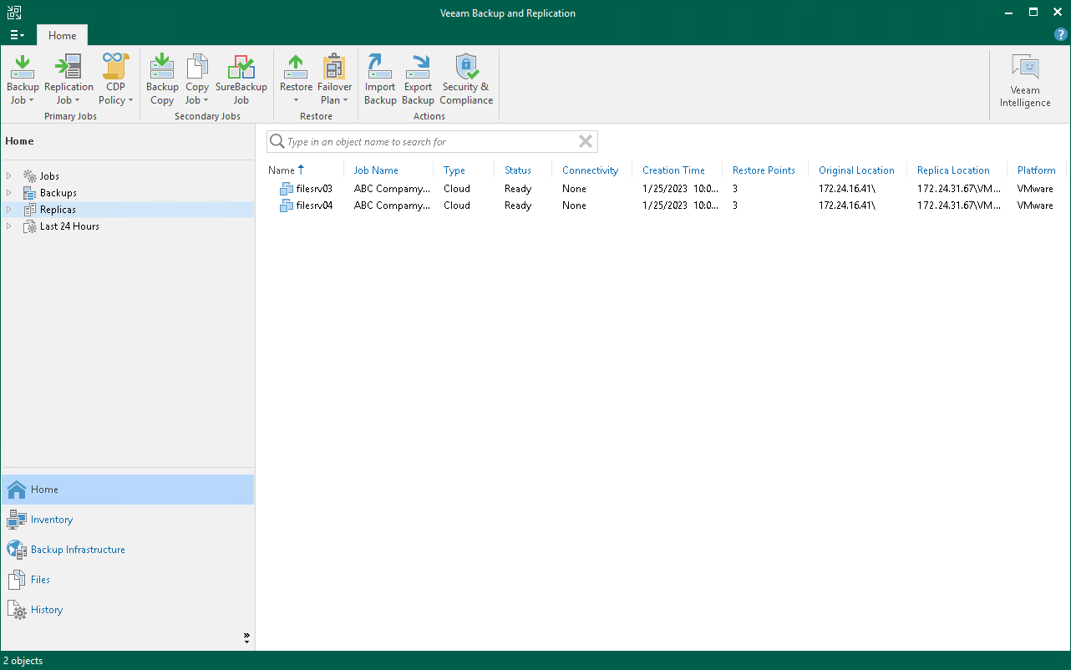
Task: Open the Backup Infrastructure view
Action: click(78, 550)
